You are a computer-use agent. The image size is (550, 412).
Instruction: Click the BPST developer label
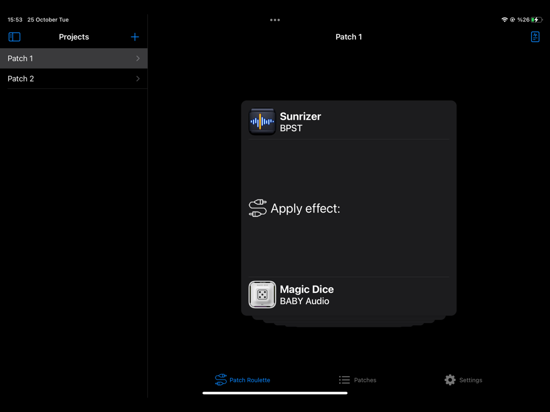click(x=291, y=128)
